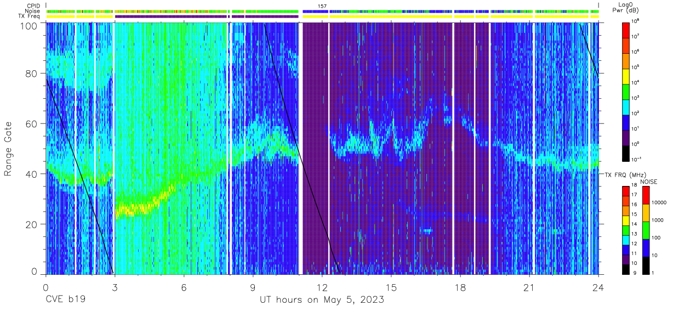Click the 10^-1 label on Lag0 Pwr colorbar
This screenshot has width=673, height=311.
(636, 159)
